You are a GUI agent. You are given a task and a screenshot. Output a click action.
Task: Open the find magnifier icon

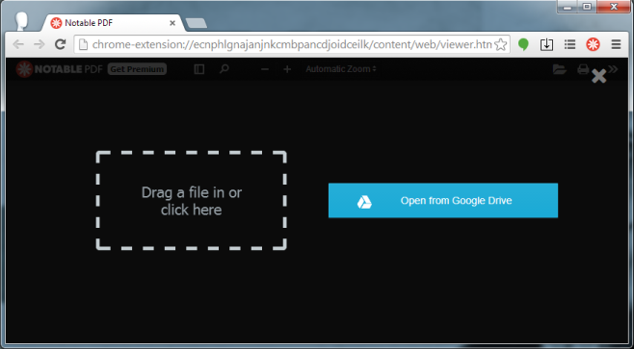tap(224, 69)
